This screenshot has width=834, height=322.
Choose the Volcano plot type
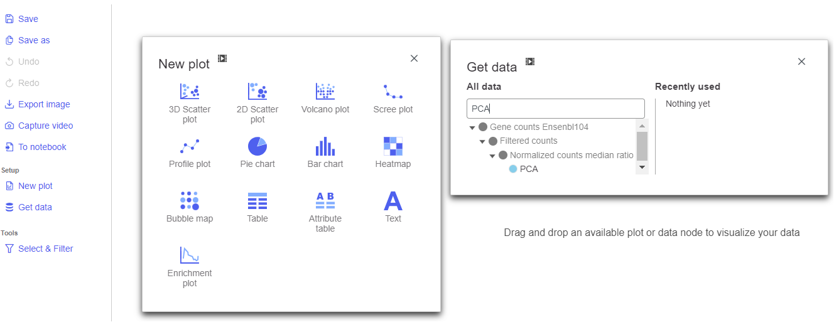[325, 92]
